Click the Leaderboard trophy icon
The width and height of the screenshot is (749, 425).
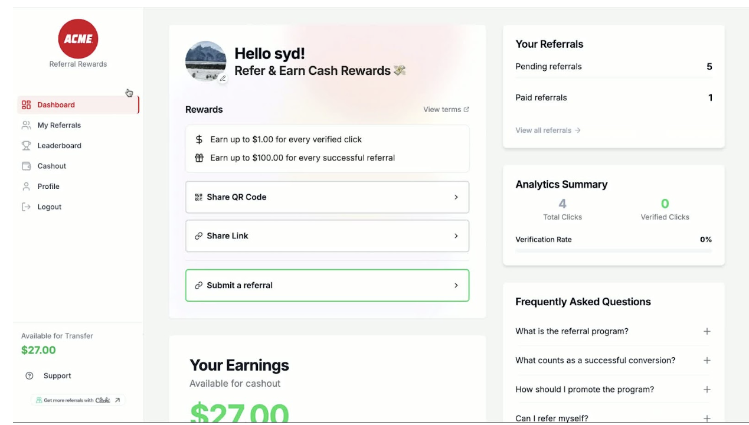(x=26, y=146)
